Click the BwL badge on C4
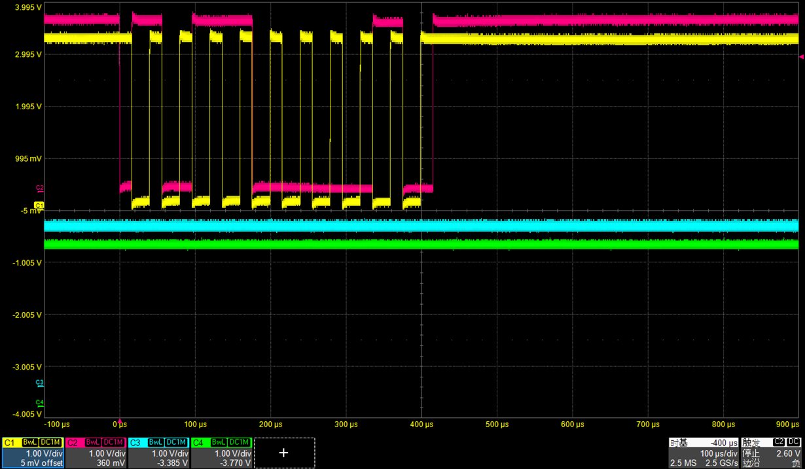Viewport: 805px width, 469px height. pos(219,443)
